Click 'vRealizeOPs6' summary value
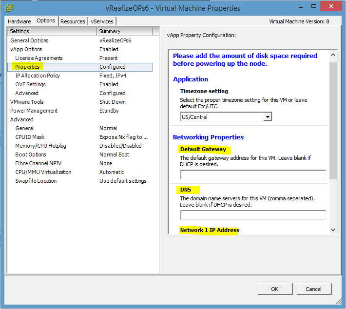Screen dimensions: 346x309 [115, 40]
